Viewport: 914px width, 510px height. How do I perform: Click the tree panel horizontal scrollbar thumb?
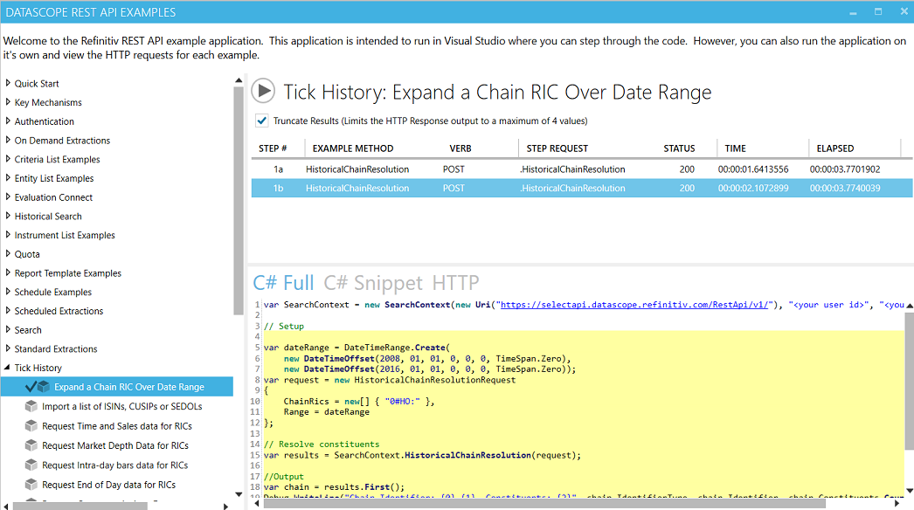click(80, 506)
